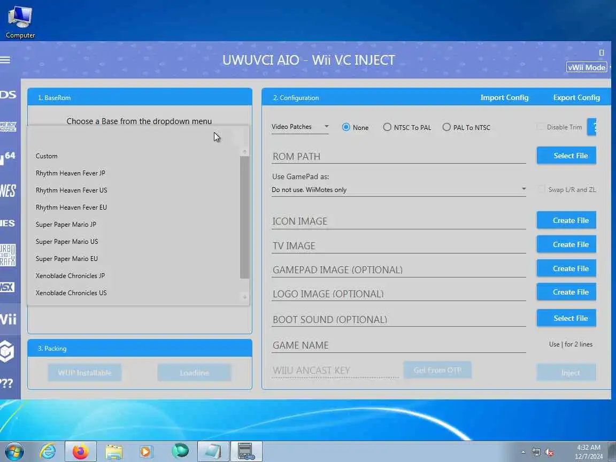Choose Xenoblade Chronicles US base
The width and height of the screenshot is (616, 462).
[x=134, y=293]
